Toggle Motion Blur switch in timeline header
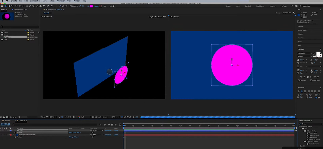 coord(115,125)
